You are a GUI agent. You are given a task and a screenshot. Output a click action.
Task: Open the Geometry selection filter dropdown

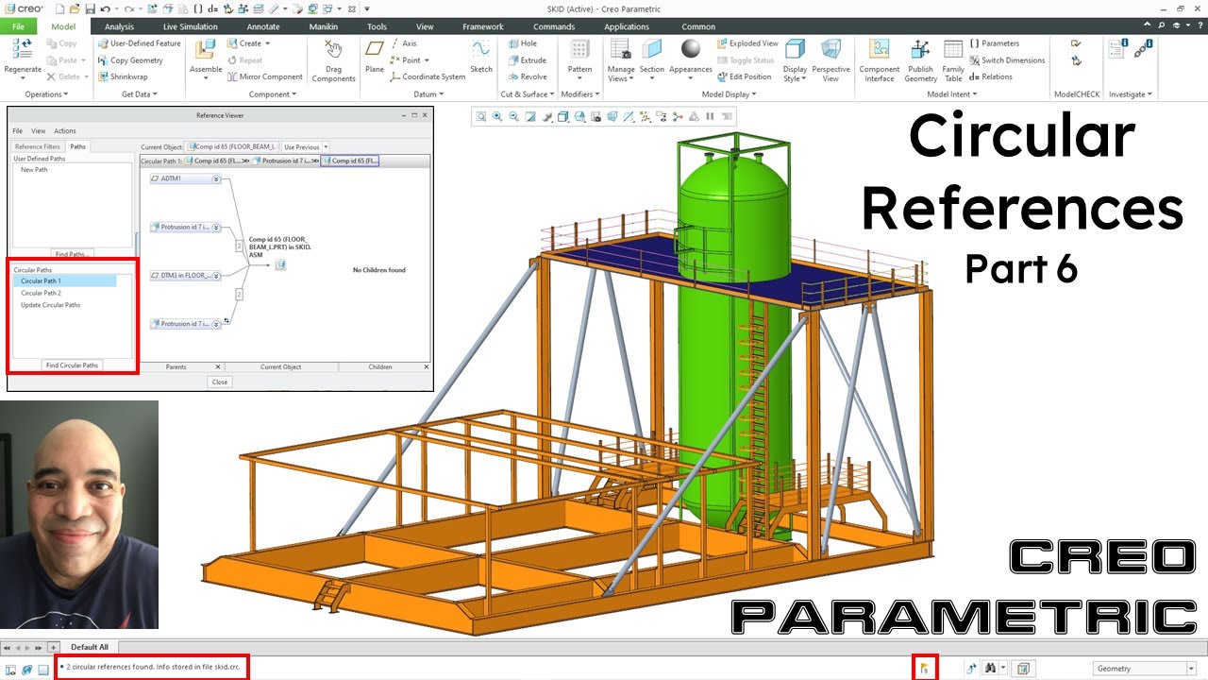click(x=1190, y=669)
